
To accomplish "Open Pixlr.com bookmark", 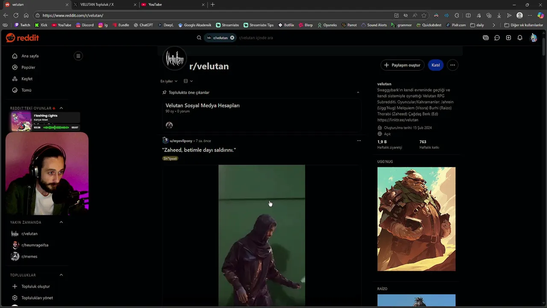I will click(456, 25).
